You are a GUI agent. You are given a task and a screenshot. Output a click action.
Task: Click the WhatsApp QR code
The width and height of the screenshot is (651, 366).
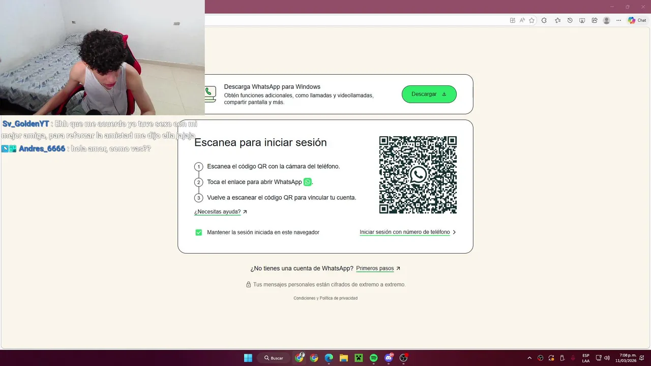click(x=418, y=175)
